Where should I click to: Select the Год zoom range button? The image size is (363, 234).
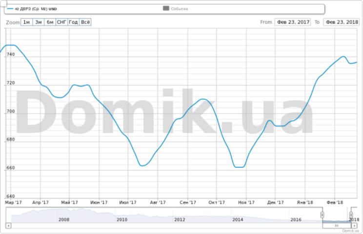coord(73,22)
